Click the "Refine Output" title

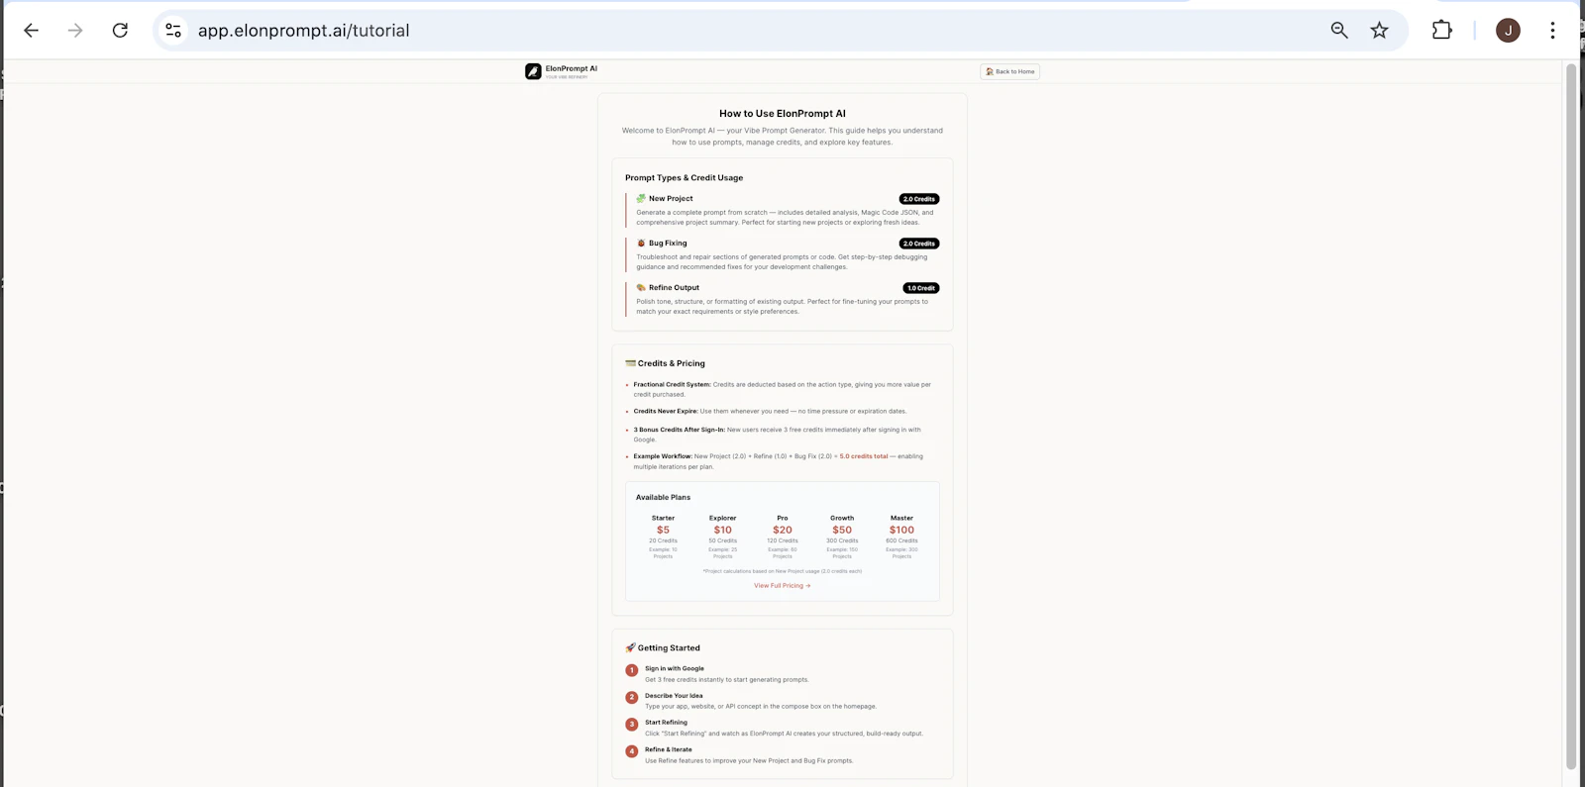point(674,288)
